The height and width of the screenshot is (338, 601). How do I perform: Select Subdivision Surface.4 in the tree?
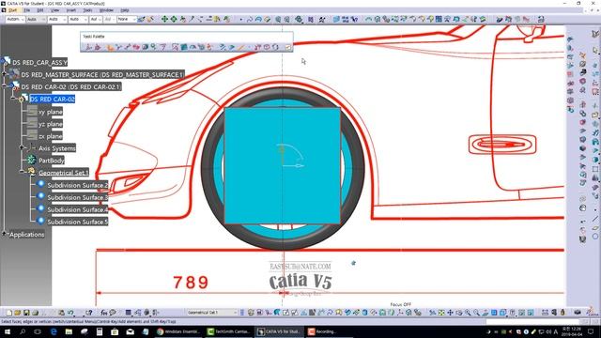click(77, 209)
